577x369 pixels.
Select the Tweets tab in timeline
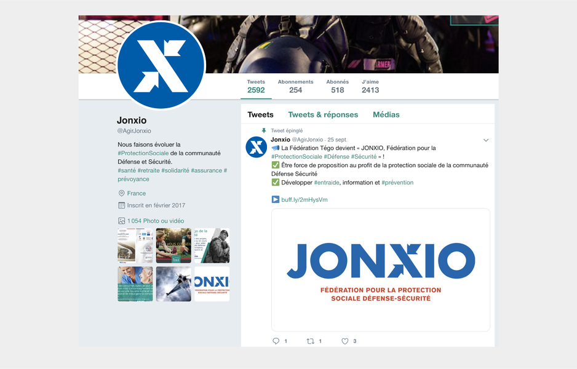click(261, 114)
